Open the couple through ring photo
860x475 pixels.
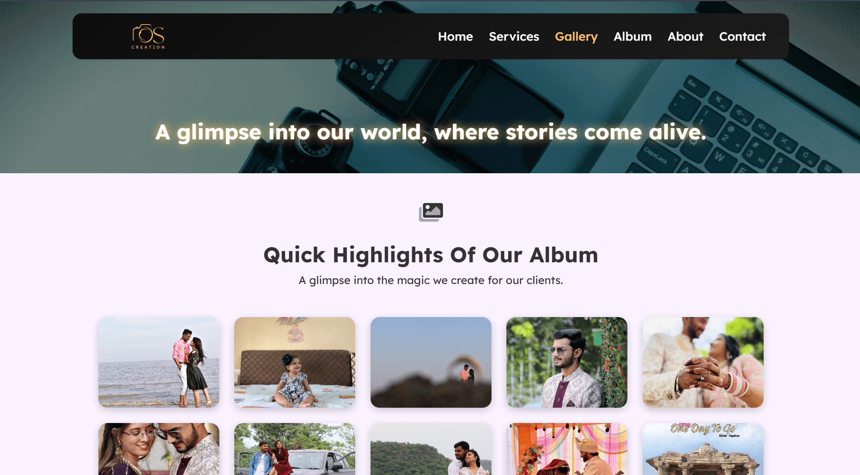[x=431, y=362]
